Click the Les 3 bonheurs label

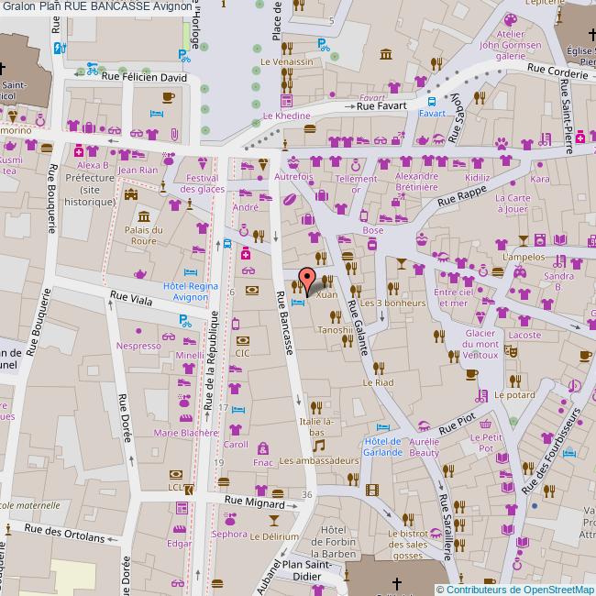click(392, 303)
